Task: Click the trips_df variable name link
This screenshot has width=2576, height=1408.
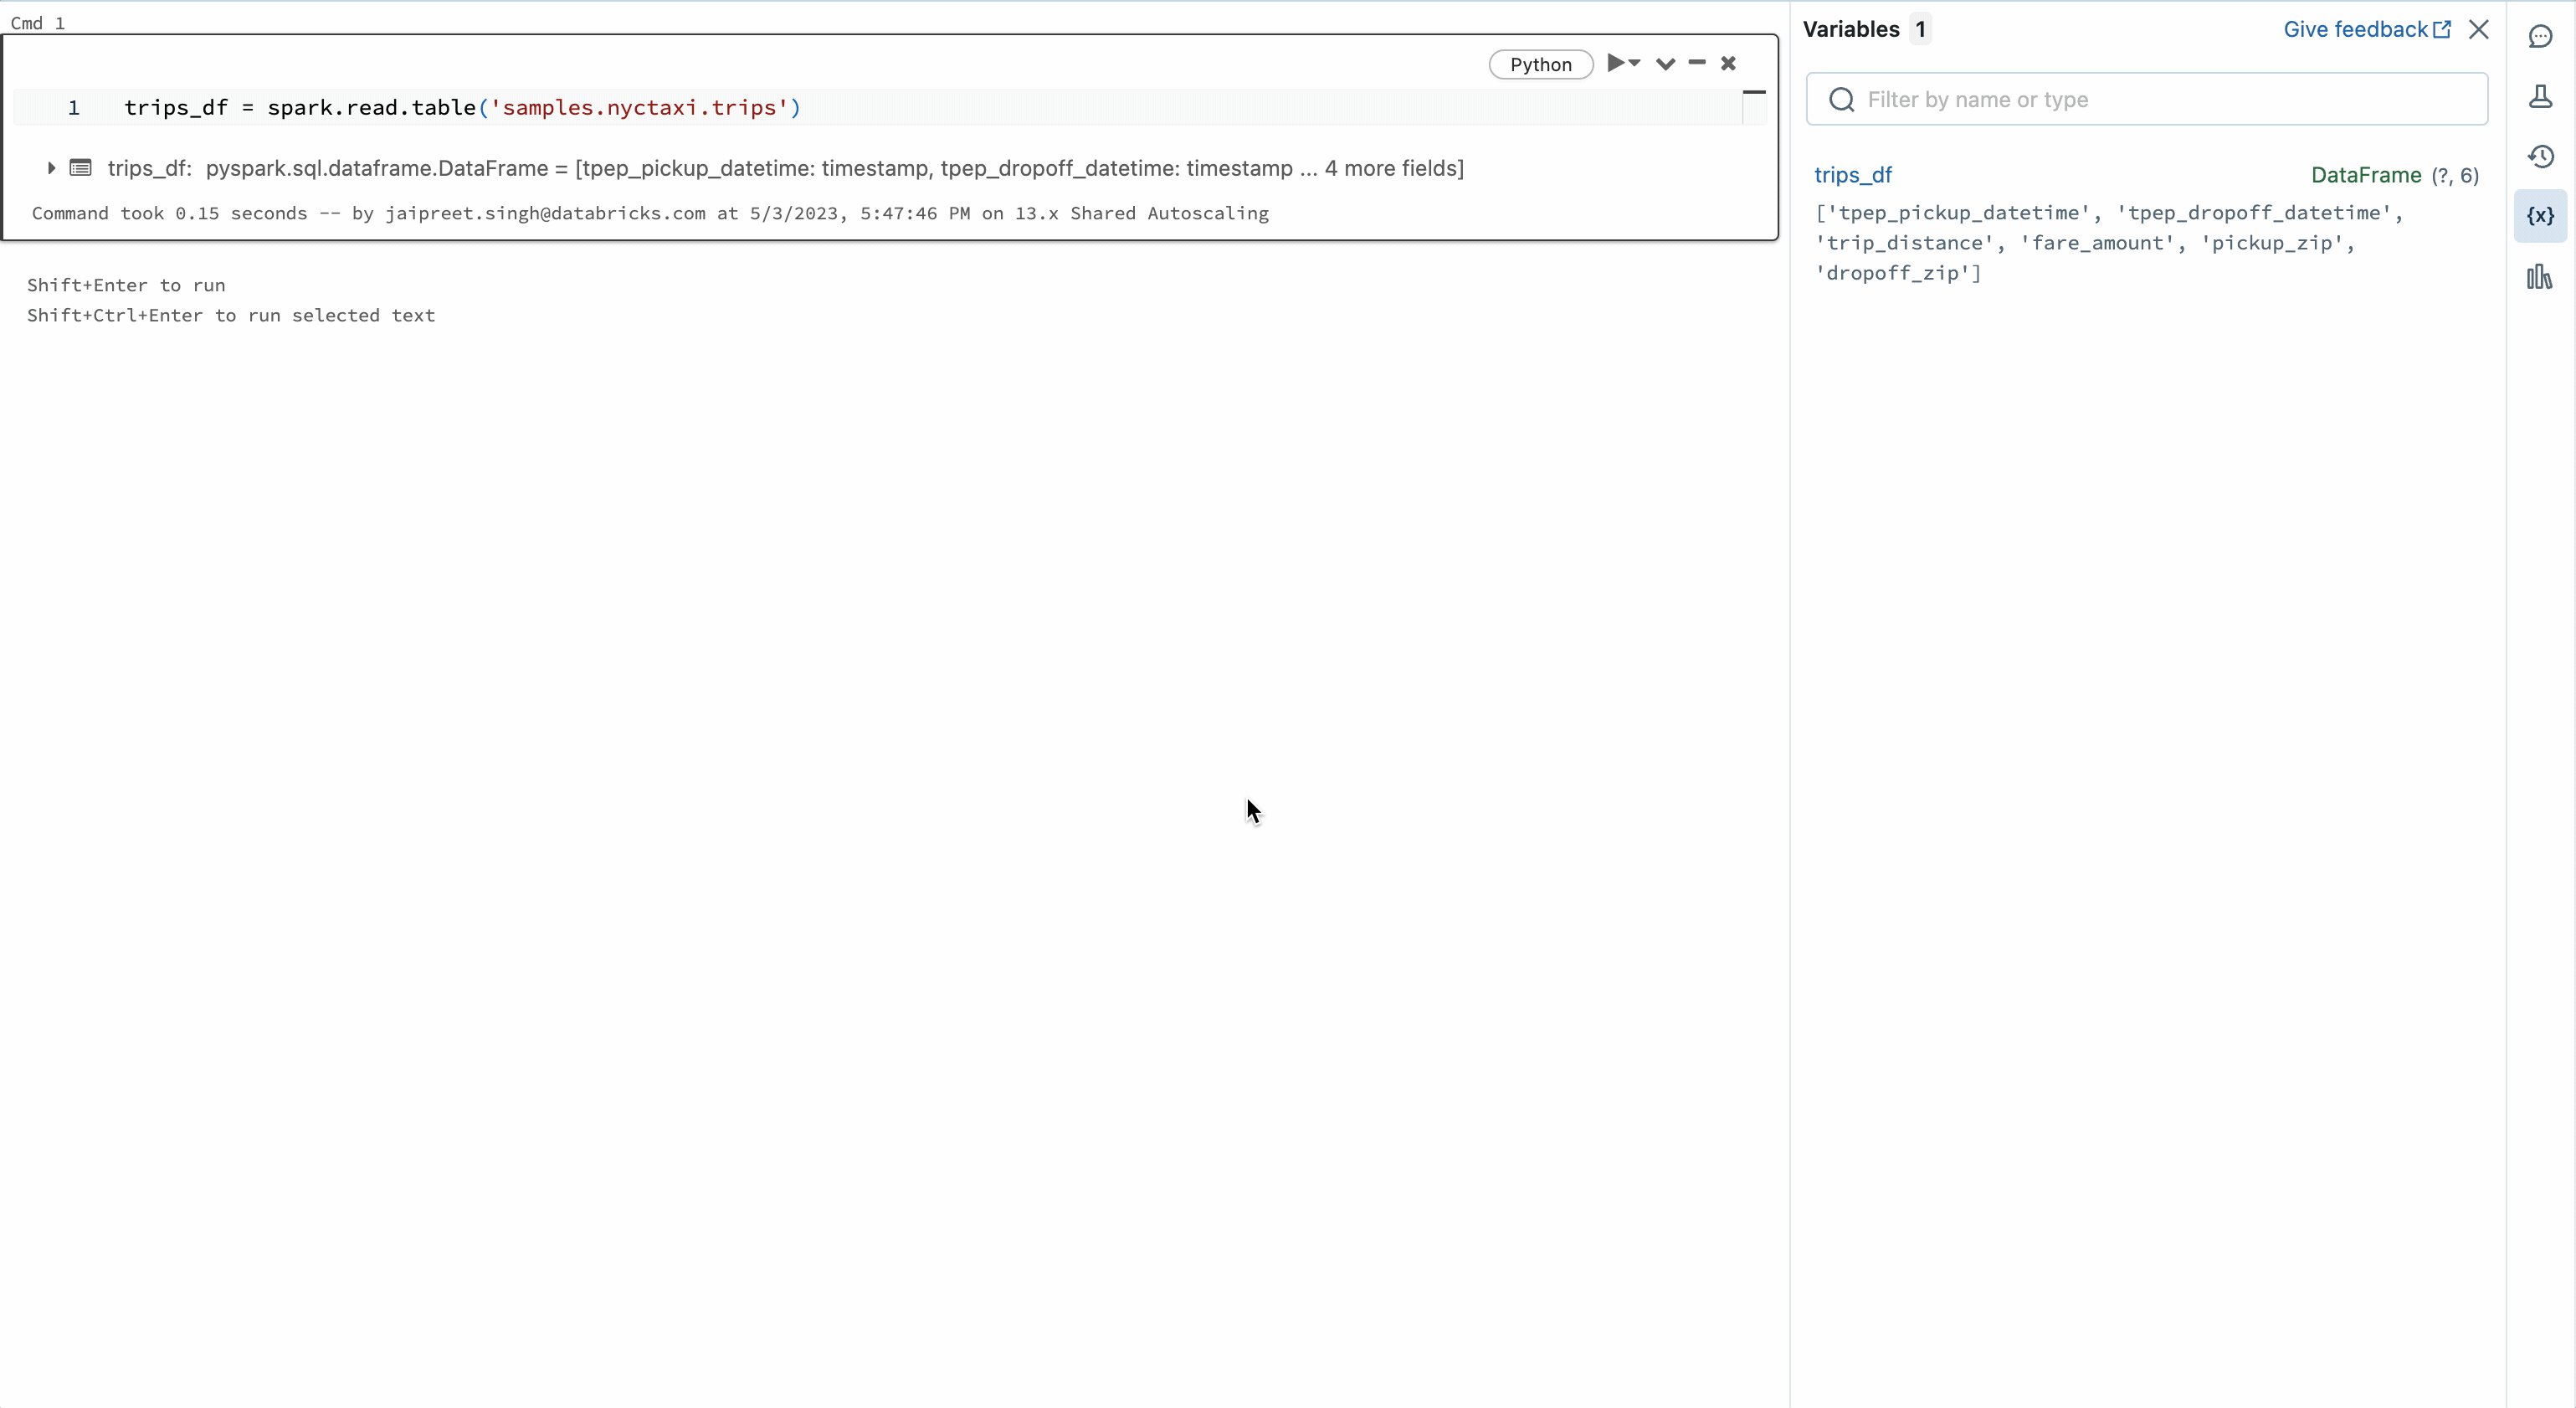Action: pyautogui.click(x=1851, y=173)
